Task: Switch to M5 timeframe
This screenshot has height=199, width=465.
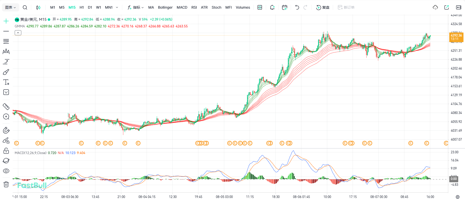Action: 62,7
